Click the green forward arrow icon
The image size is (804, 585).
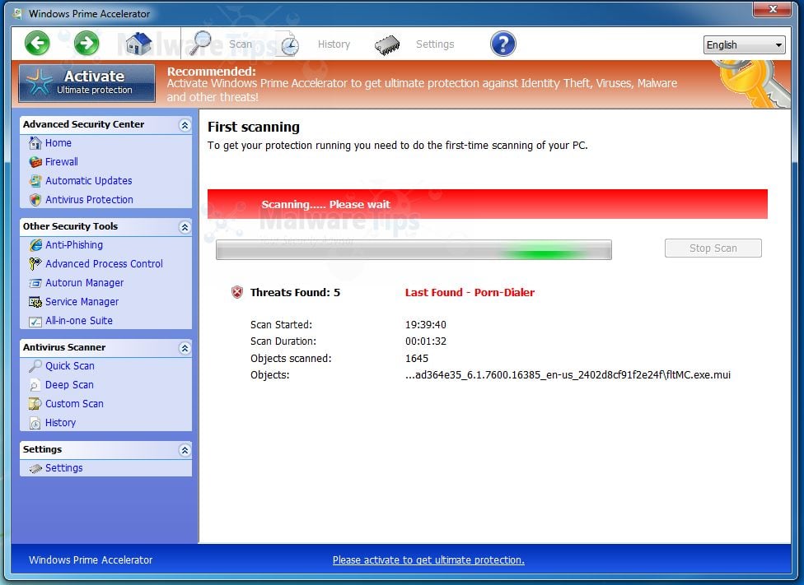(x=86, y=43)
